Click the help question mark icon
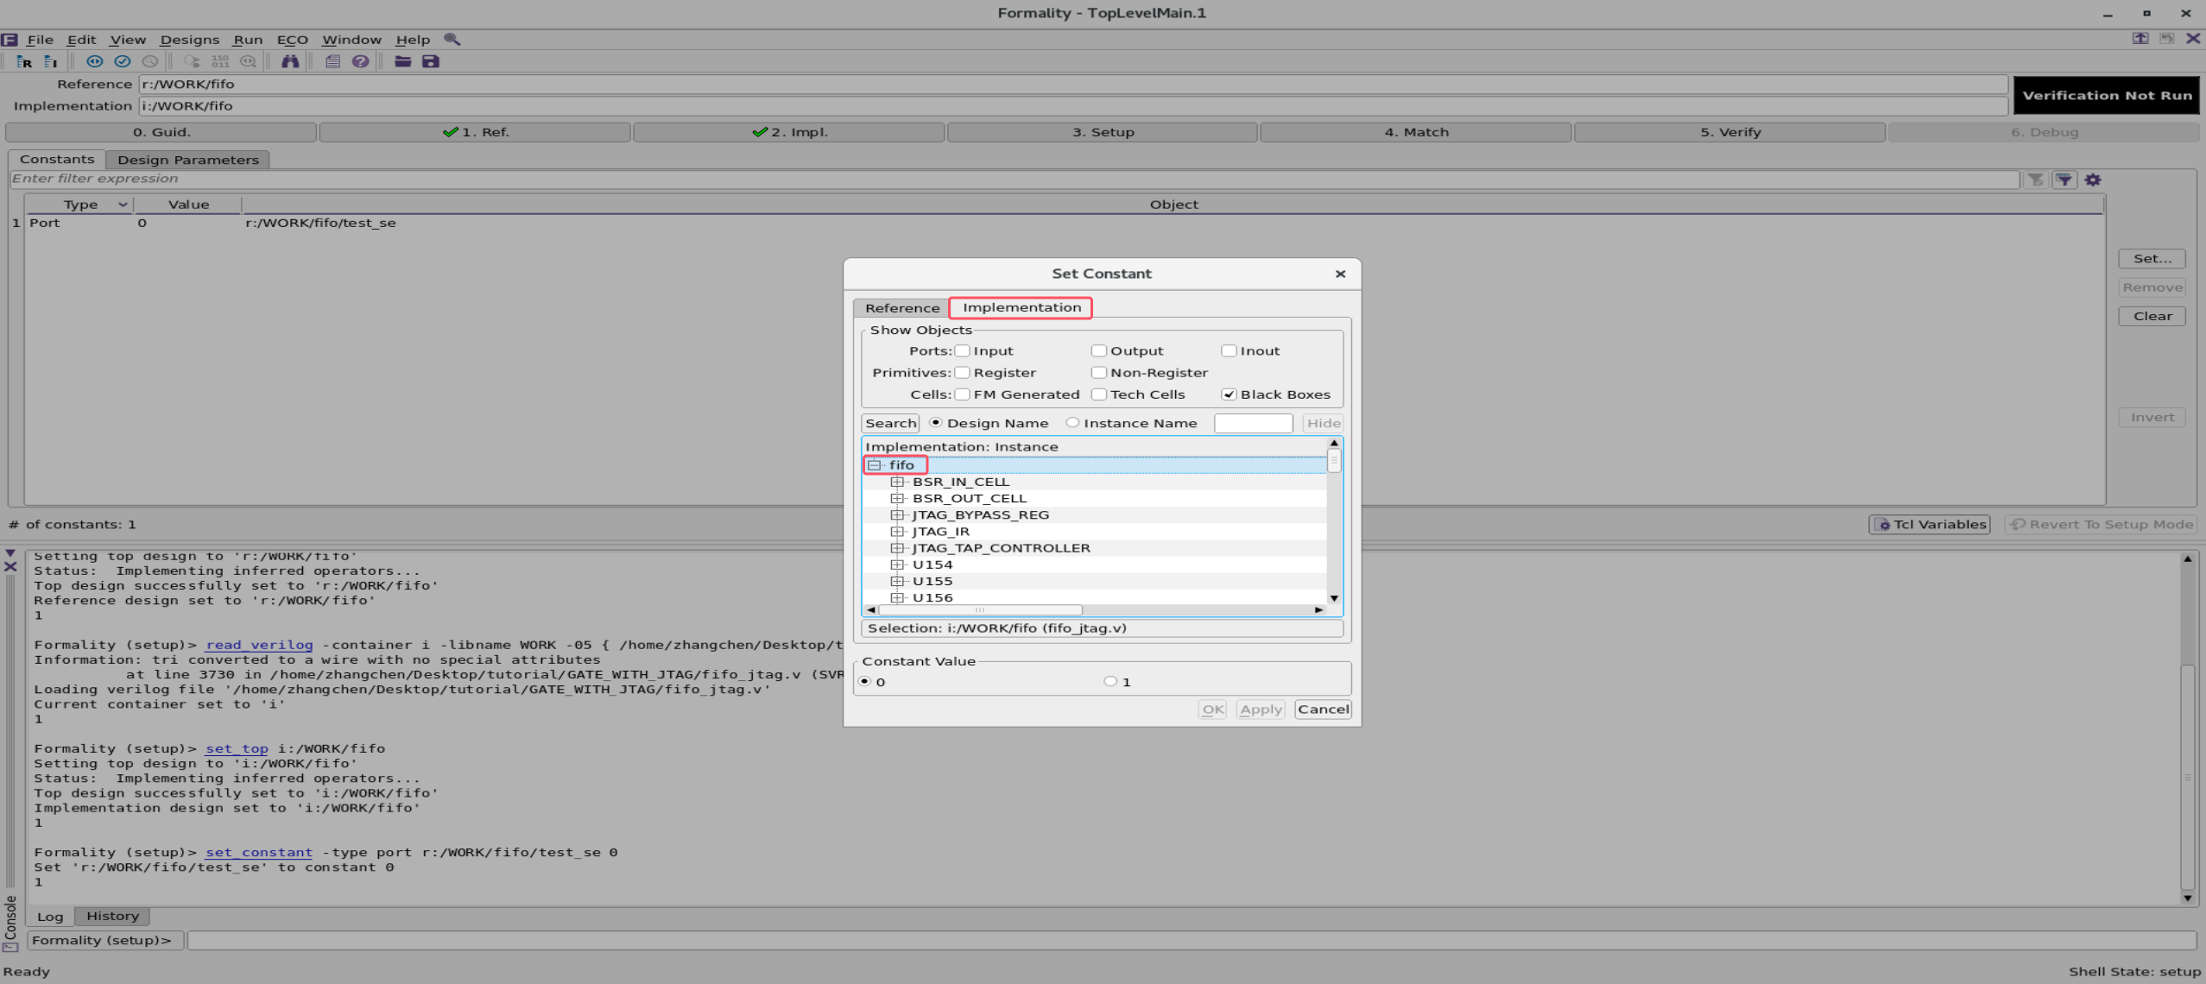 (360, 60)
